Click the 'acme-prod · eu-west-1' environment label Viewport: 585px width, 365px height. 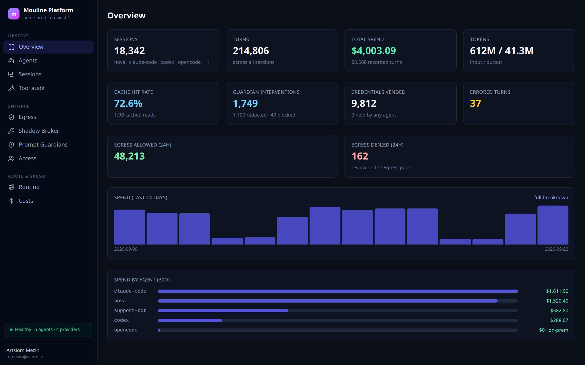coord(47,18)
